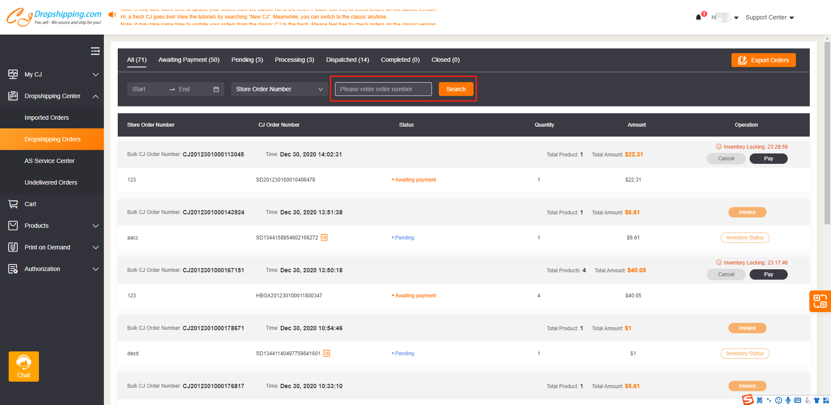Image resolution: width=831 pixels, height=405 pixels.
Task: Open calendar icon in date range field
Action: tap(216, 89)
